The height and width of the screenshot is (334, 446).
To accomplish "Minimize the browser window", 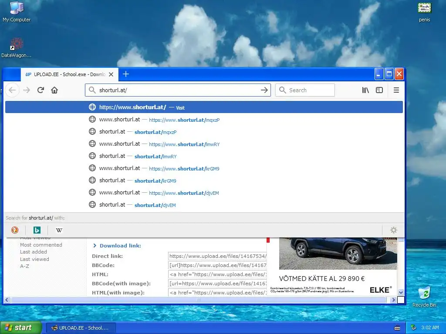I will click(378, 74).
